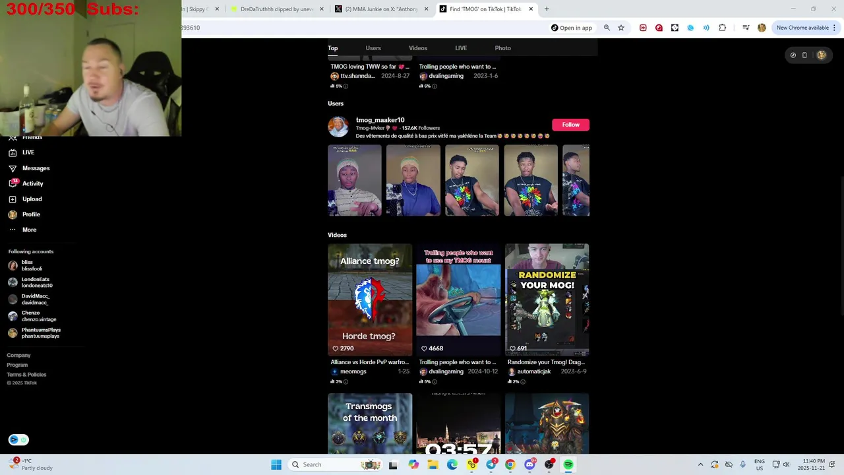Viewport: 844px width, 475px height.
Task: Open Spotify from the taskbar
Action: click(568, 464)
